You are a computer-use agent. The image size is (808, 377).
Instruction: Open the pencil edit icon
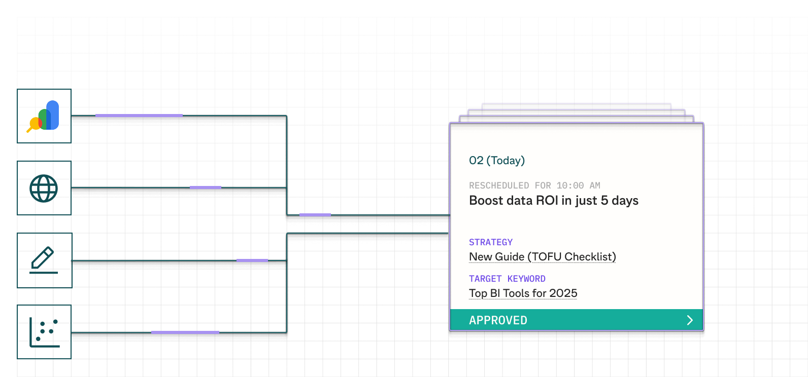tap(44, 260)
